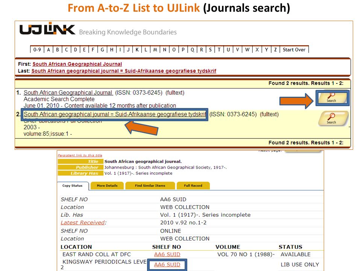
Task: Select letter F in the index
Action: (93, 50)
